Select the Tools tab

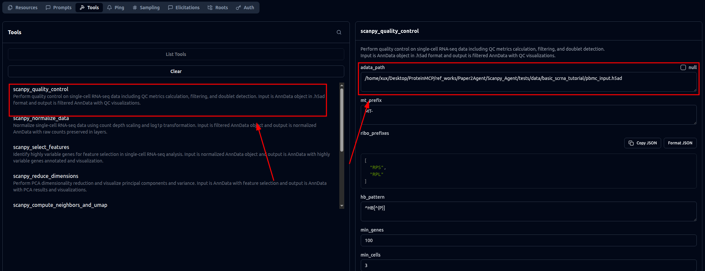[89, 8]
